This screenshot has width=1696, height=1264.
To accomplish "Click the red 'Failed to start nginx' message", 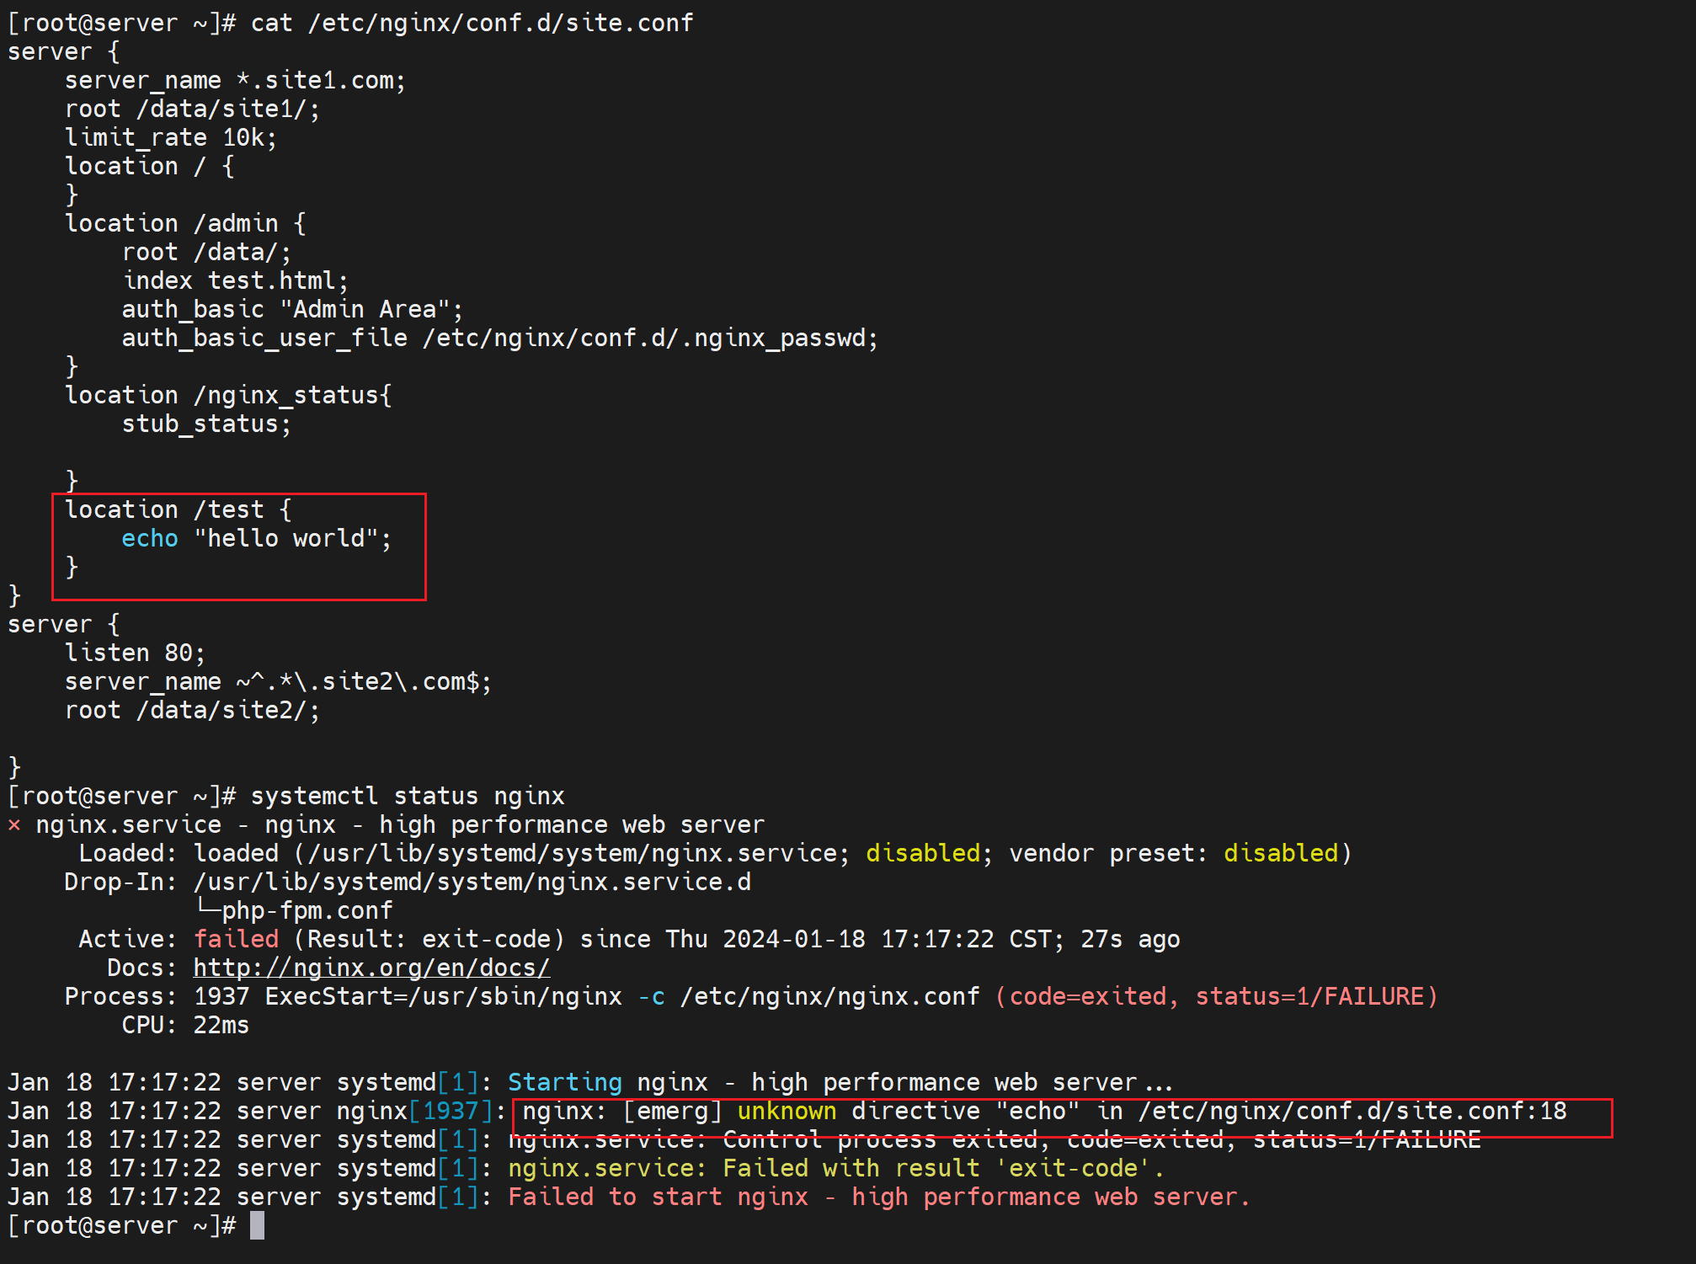I will click(878, 1197).
